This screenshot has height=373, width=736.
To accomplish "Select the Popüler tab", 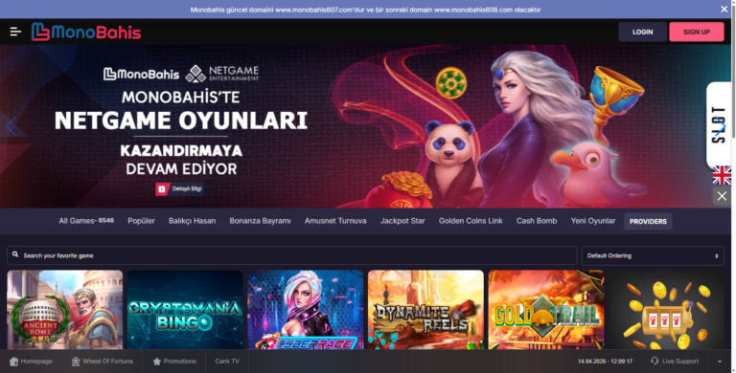I will tap(141, 221).
